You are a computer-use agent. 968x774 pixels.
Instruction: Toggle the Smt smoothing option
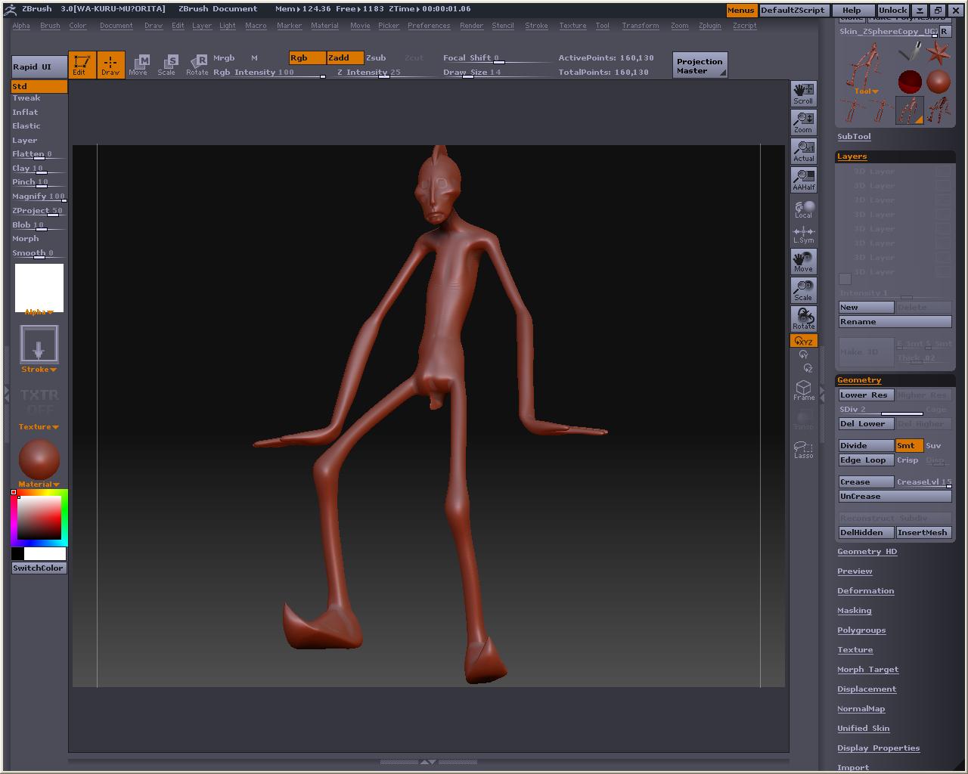pyautogui.click(x=909, y=446)
